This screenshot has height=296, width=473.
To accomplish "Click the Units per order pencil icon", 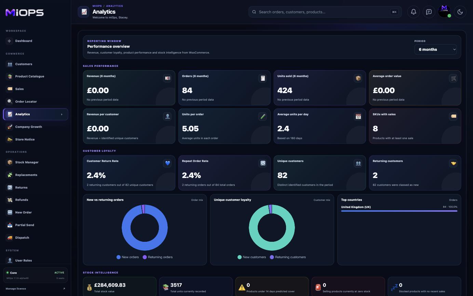I will 263,116.
